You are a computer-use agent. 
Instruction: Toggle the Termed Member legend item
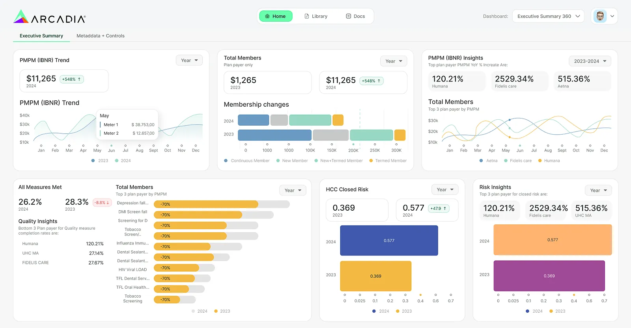coord(388,161)
